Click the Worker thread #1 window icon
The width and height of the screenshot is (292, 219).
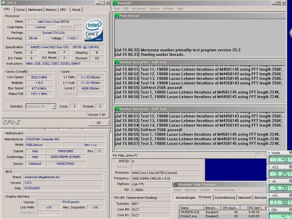[117, 62]
